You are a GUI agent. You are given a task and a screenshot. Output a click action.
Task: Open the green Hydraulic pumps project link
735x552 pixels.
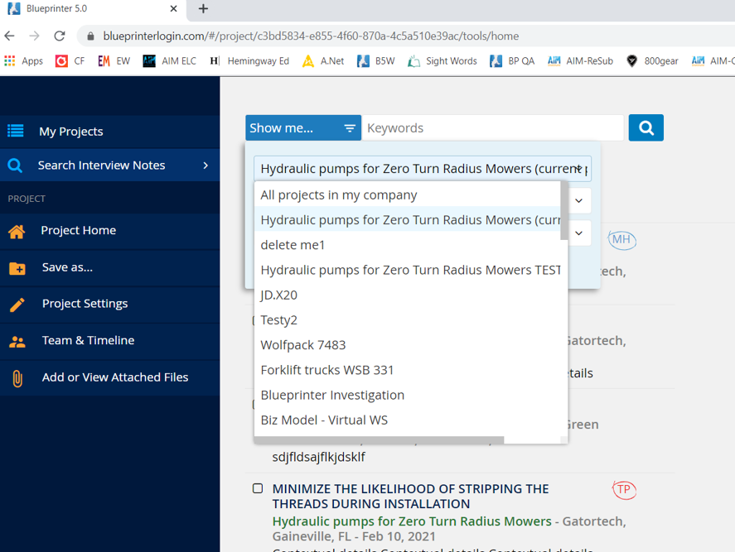click(412, 521)
